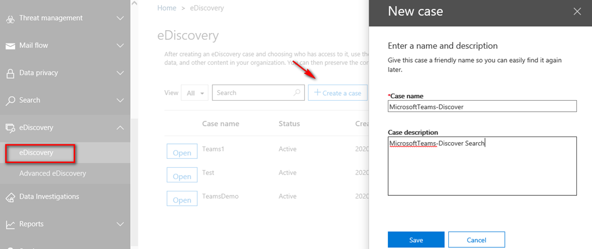Image resolution: width=592 pixels, height=249 pixels.
Task: Click Active status of Teams1 row
Action: pos(287,149)
